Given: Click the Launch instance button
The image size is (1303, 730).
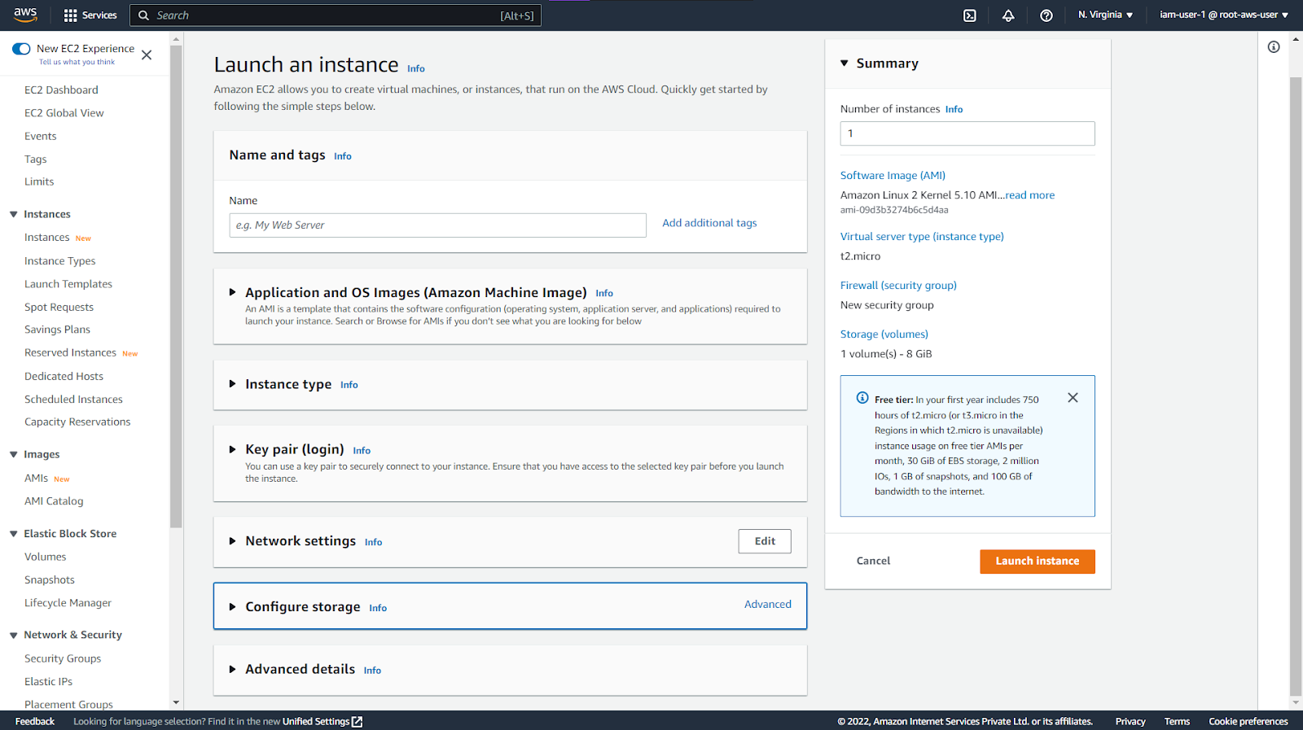Looking at the screenshot, I should click(x=1038, y=562).
